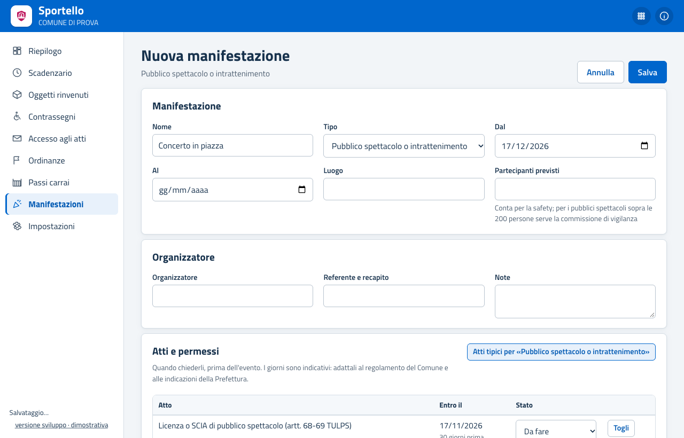684x438 pixels.
Task: Go to Riepilogo section
Action: pos(62,51)
